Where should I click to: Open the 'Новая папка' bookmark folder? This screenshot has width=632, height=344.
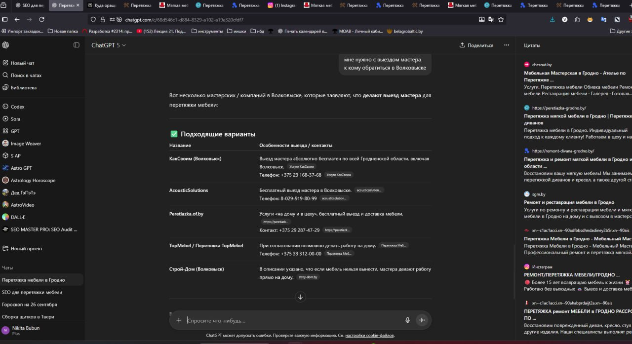click(63, 31)
